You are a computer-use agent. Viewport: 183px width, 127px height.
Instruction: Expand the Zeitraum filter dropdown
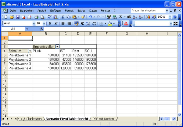point(30,51)
